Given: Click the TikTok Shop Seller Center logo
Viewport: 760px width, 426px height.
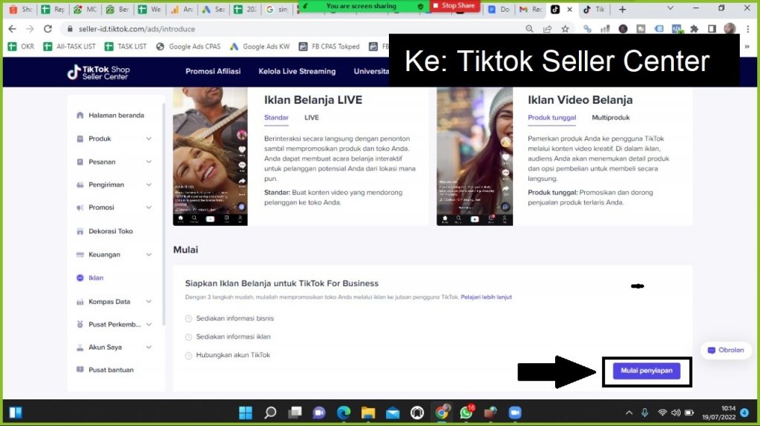Looking at the screenshot, I should [x=98, y=72].
